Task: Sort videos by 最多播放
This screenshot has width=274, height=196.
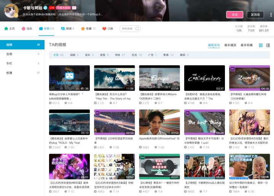Action: click(x=230, y=45)
